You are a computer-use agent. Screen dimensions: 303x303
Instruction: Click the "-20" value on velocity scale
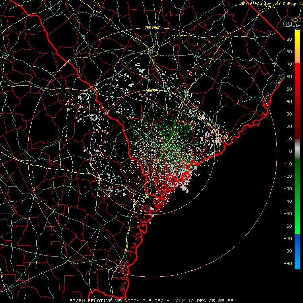pos(288,176)
